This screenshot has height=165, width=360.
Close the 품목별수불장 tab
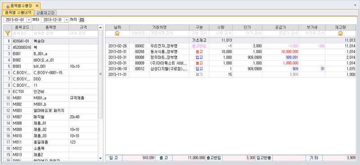(x=37, y=5)
